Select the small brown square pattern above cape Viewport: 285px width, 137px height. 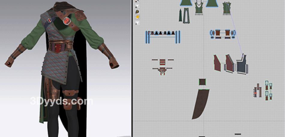[202, 82]
